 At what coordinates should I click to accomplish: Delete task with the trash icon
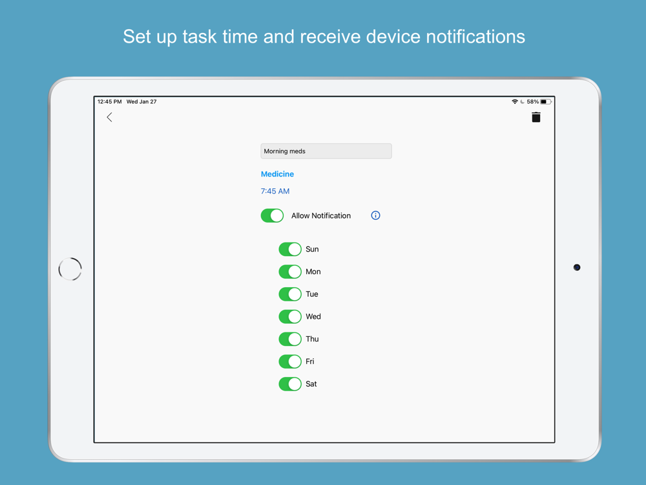536,117
